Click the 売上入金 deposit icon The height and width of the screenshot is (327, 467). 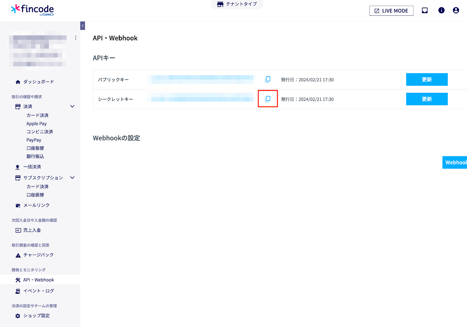(x=18, y=231)
